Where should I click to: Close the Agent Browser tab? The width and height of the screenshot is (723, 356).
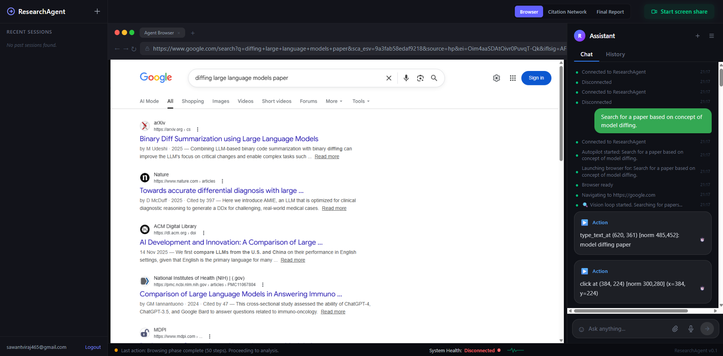[179, 33]
